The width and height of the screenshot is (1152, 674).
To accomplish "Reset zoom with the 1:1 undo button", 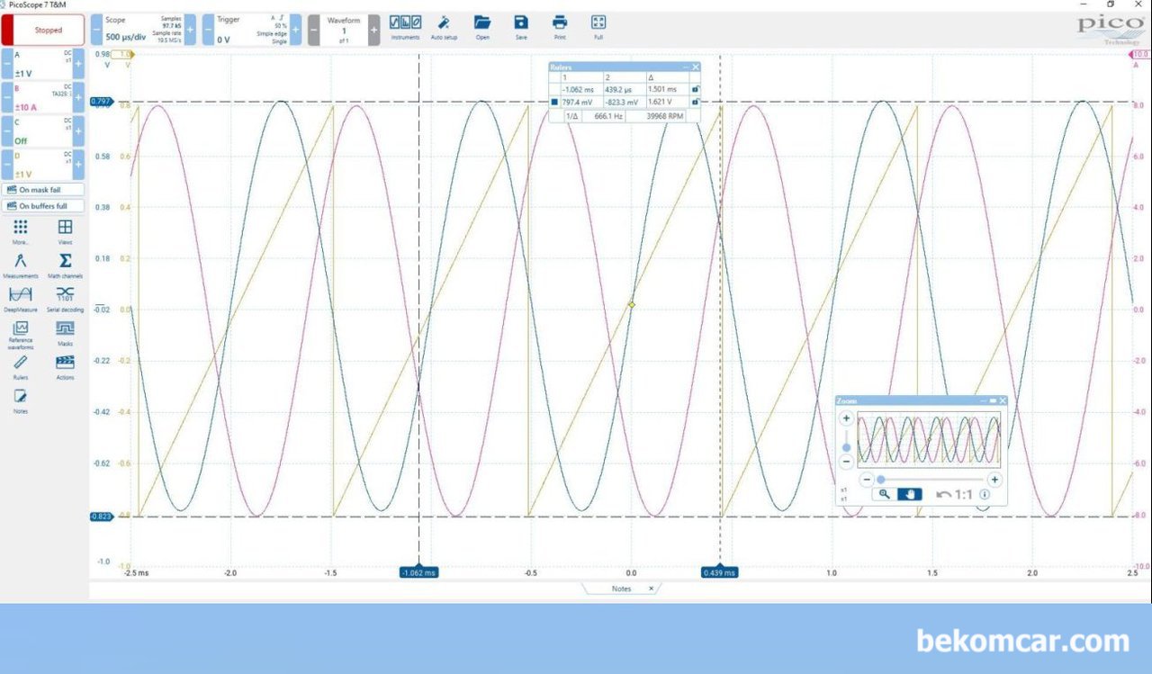I will click(954, 494).
